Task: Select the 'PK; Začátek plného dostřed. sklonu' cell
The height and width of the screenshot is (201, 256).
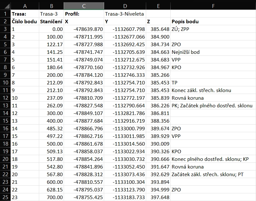Action: [x=213, y=106]
